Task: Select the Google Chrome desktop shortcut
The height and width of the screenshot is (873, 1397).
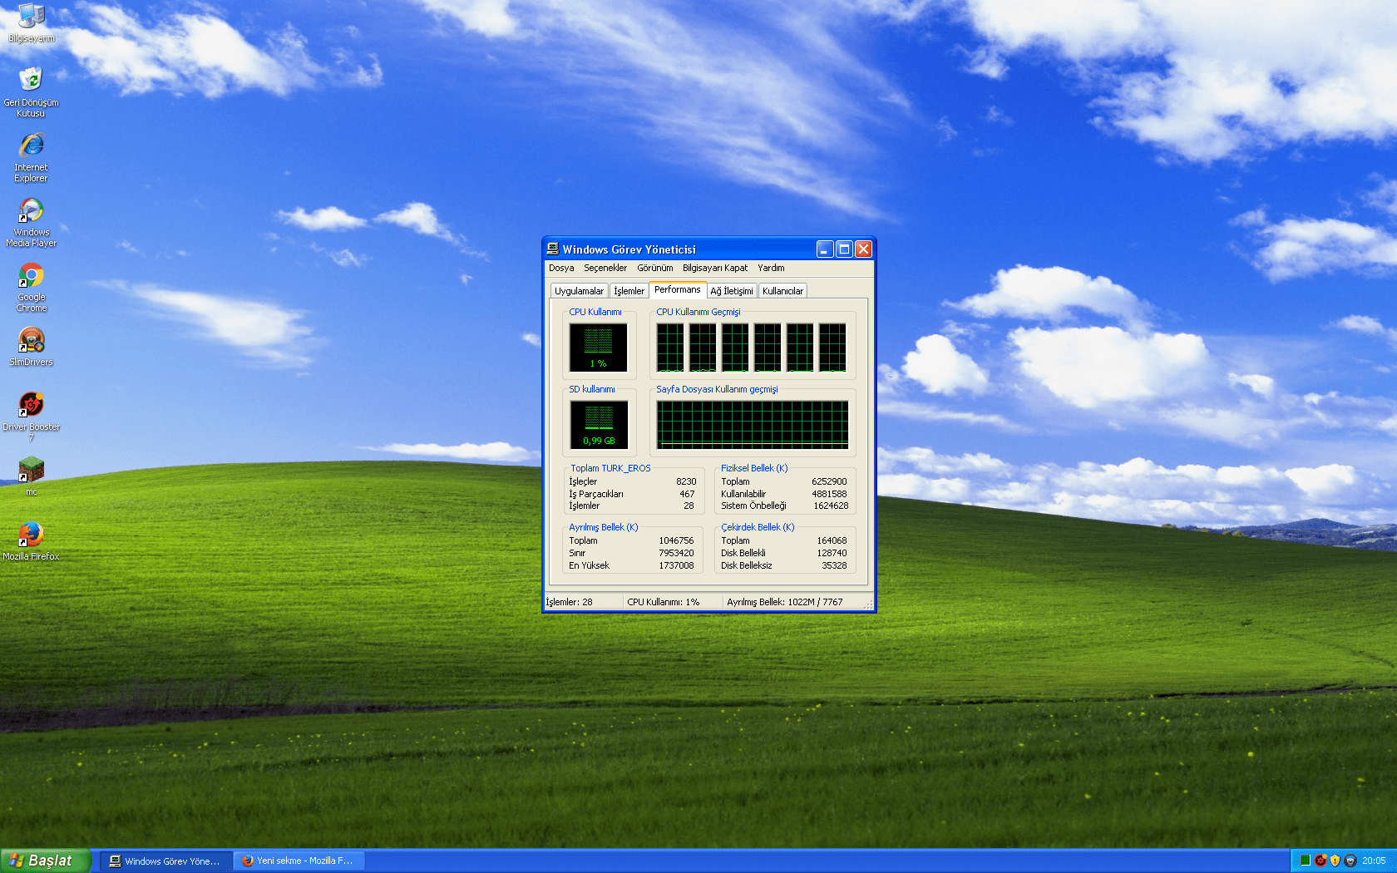Action: click(x=32, y=287)
